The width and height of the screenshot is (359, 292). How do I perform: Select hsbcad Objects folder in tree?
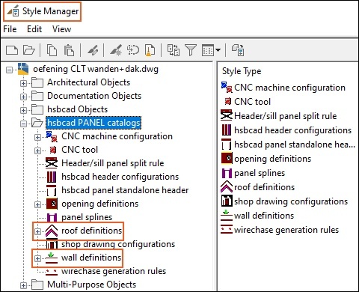pyautogui.click(x=78, y=109)
